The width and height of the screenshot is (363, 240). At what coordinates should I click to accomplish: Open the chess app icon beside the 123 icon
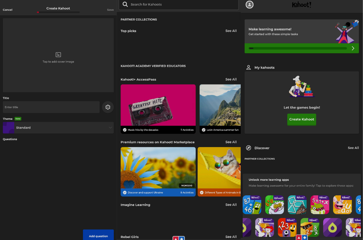(264, 228)
